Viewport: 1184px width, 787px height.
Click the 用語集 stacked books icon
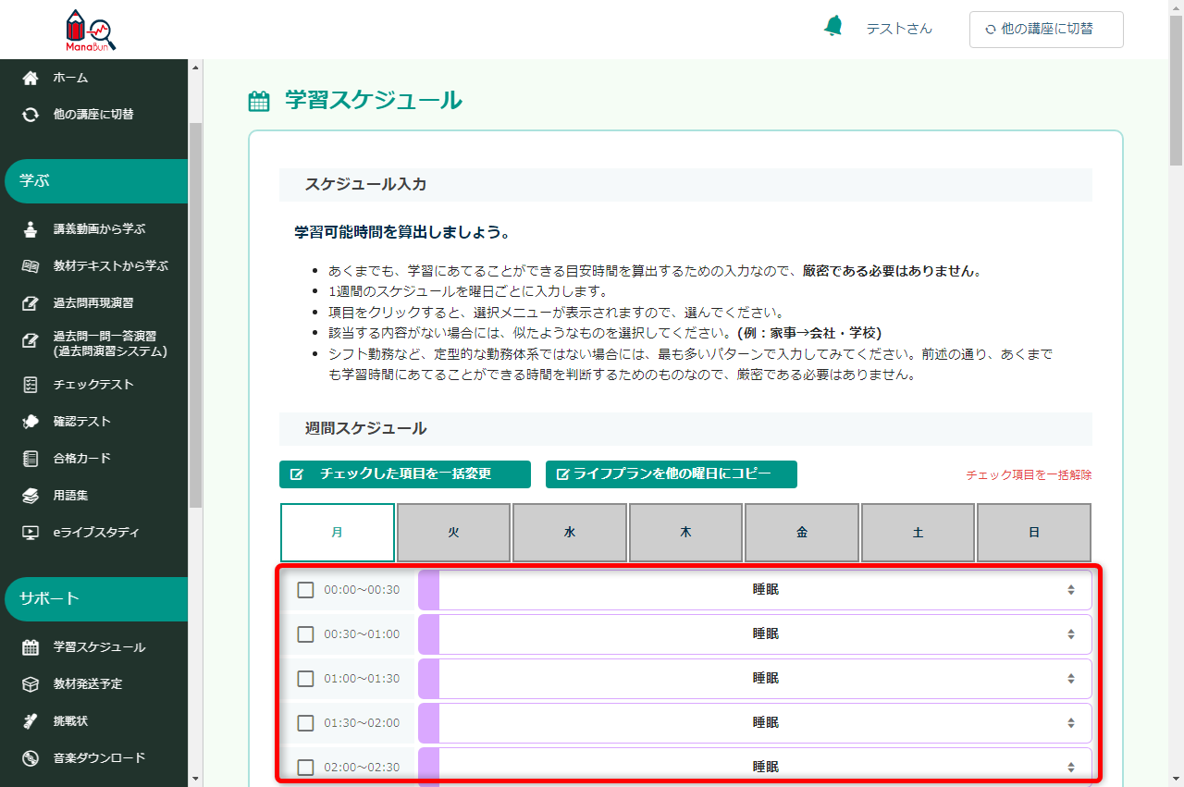pos(31,495)
